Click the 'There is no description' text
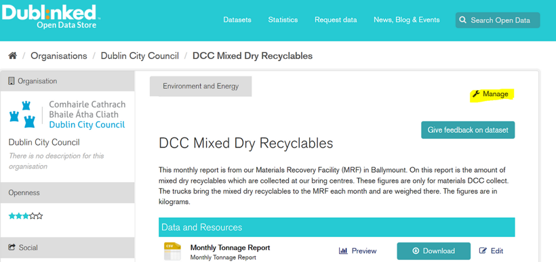The width and height of the screenshot is (556, 262). click(56, 161)
